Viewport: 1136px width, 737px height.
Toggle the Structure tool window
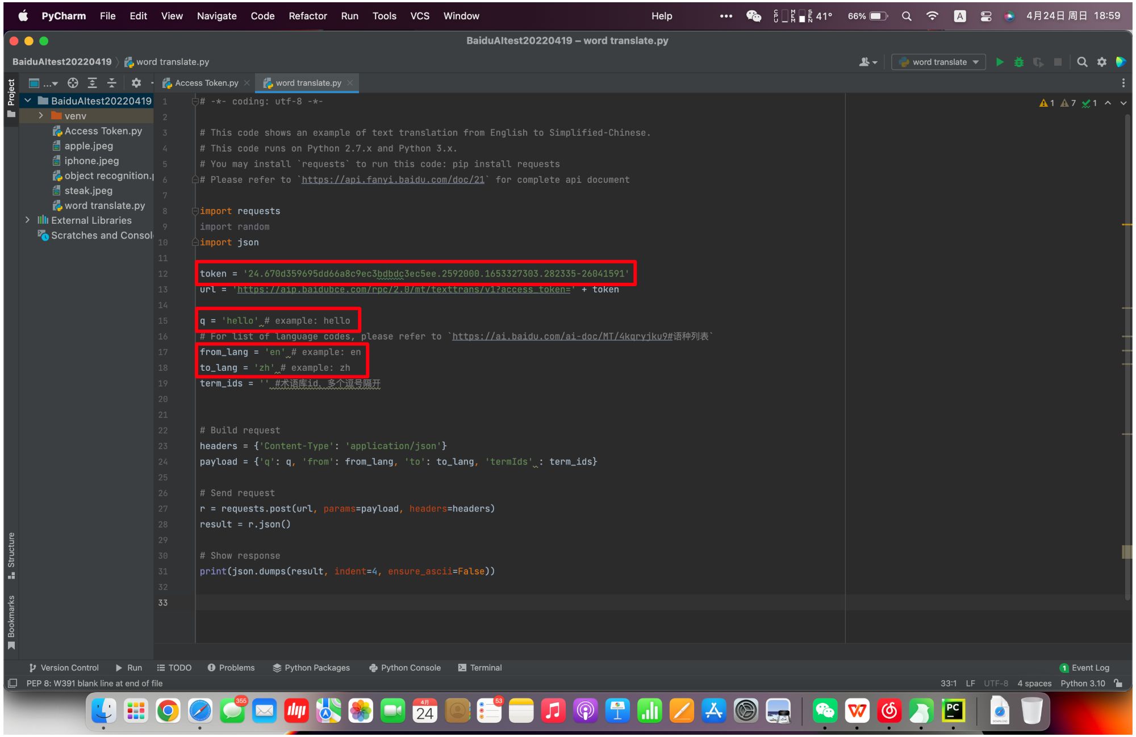11,555
